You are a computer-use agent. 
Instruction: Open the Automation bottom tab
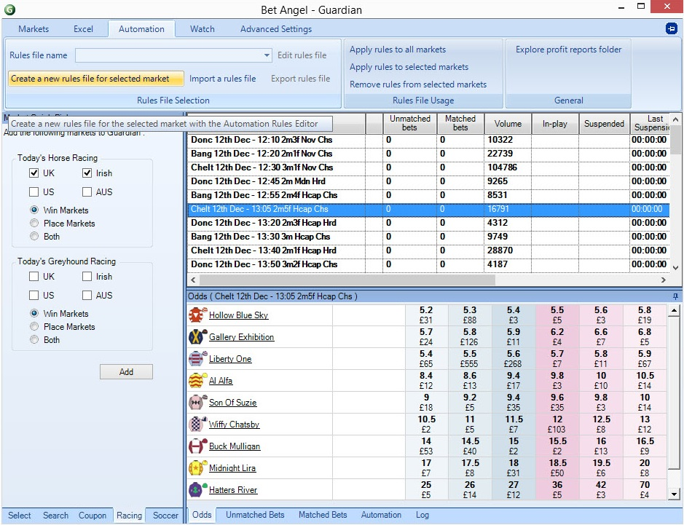[381, 515]
